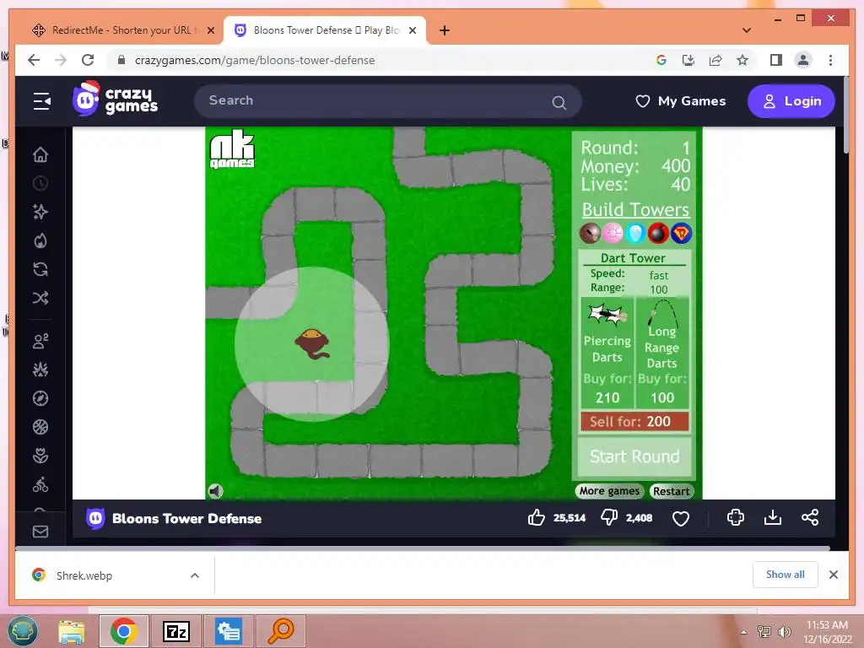Open My Games
This screenshot has height=648, width=864.
[x=681, y=101]
